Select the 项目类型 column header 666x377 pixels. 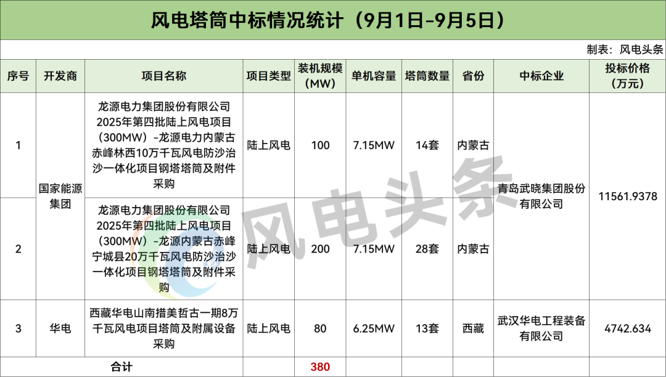[x=268, y=76]
